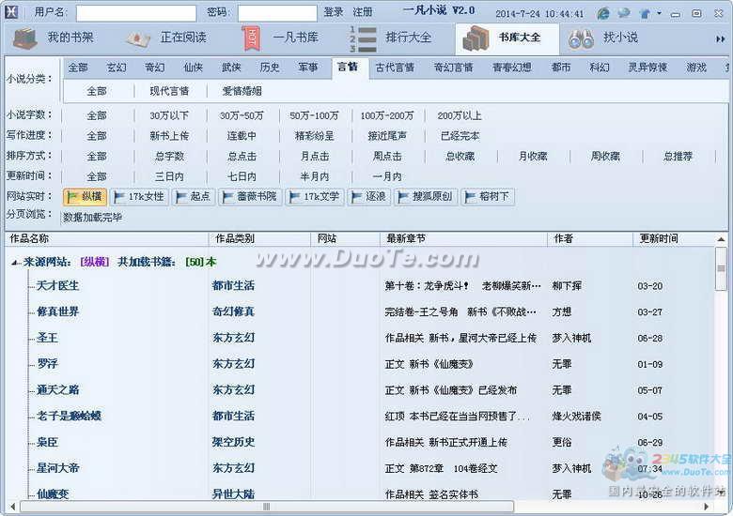Viewport: 733px width, 516px height.
Task: Switch to 古代言情 category tab
Action: [x=395, y=68]
